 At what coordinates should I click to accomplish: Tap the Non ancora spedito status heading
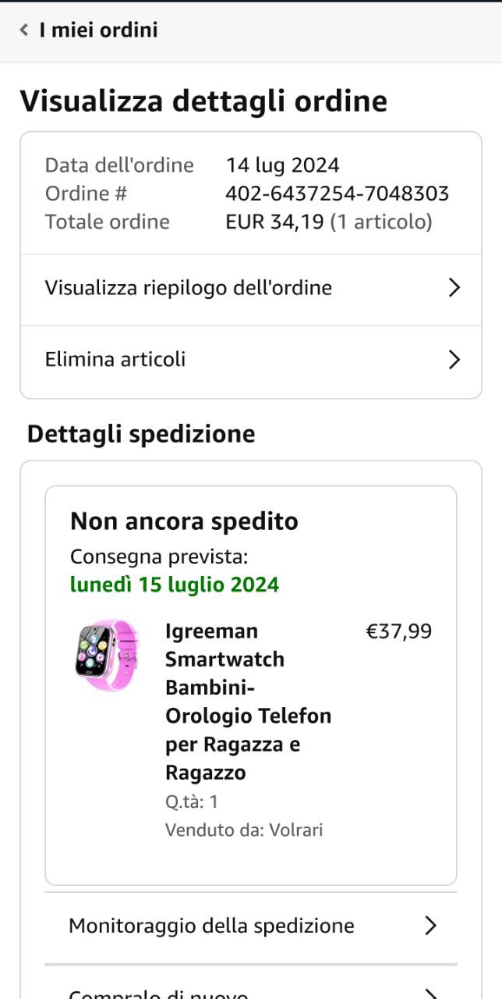pos(184,521)
